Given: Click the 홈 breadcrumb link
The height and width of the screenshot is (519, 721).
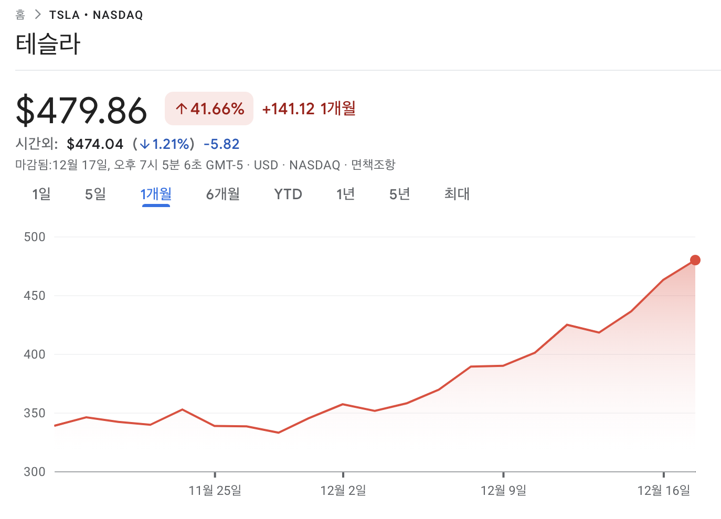Looking at the screenshot, I should click(20, 15).
